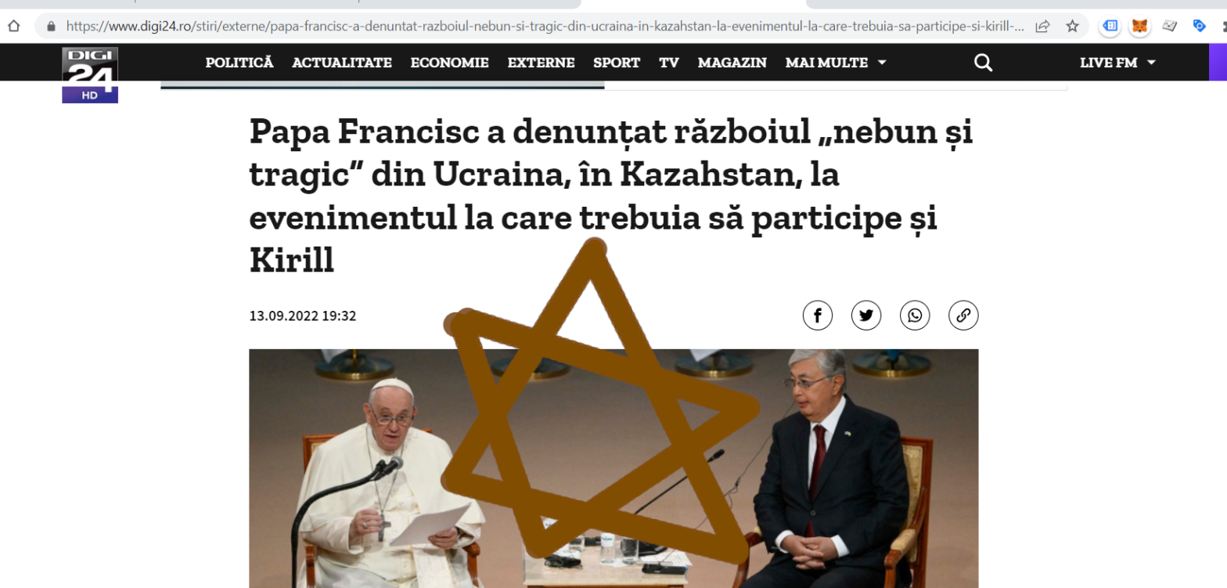View site security info via lock icon
This screenshot has width=1227, height=588.
click(52, 26)
